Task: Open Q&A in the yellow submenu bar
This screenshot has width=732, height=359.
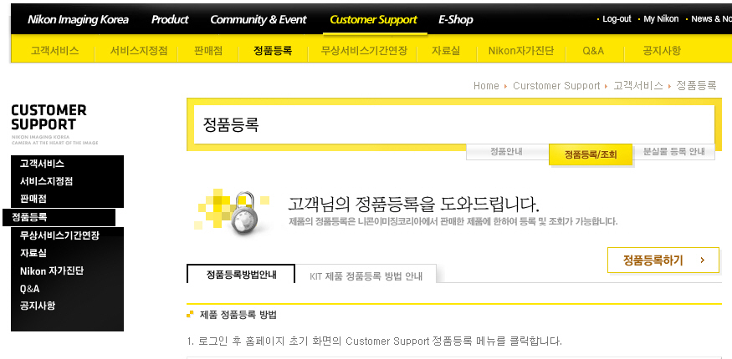Action: pyautogui.click(x=593, y=50)
